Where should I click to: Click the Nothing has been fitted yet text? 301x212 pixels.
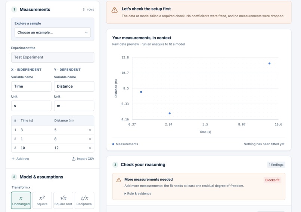[x=264, y=144]
